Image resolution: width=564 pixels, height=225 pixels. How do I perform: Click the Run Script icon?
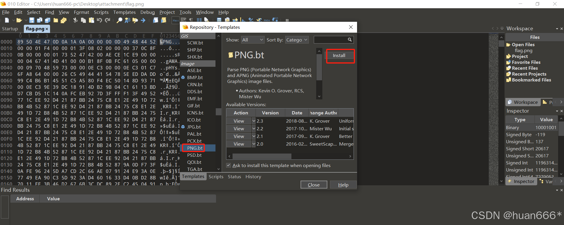tap(155, 20)
